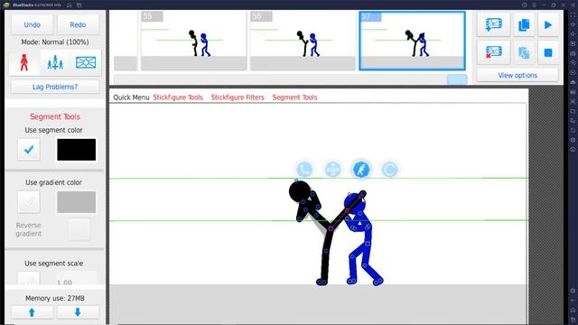Click the segment scale value 1.00 field

point(76,279)
